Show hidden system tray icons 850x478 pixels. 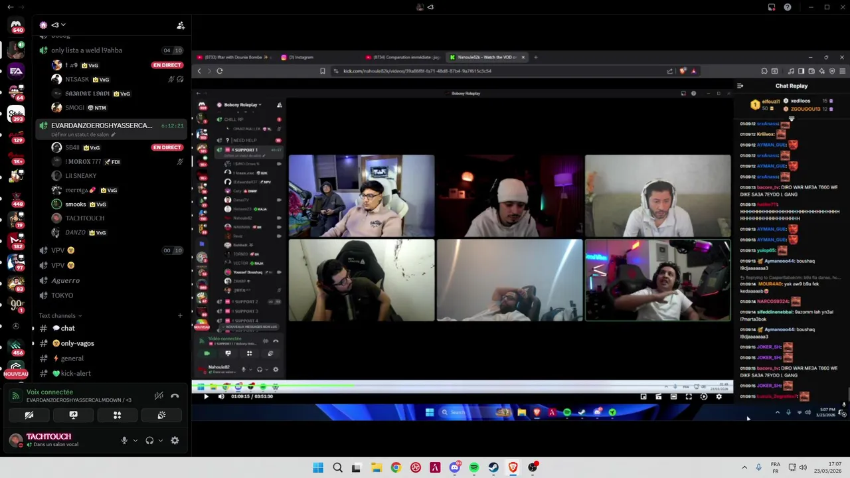point(744,467)
